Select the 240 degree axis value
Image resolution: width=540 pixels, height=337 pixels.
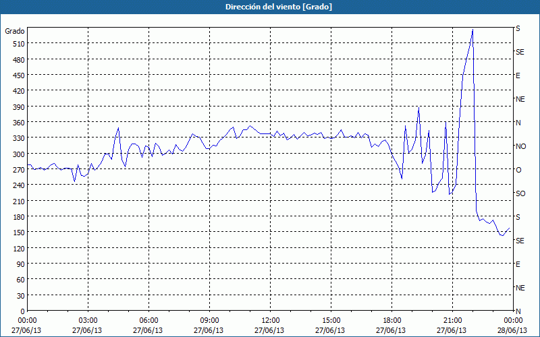pyautogui.click(x=20, y=186)
